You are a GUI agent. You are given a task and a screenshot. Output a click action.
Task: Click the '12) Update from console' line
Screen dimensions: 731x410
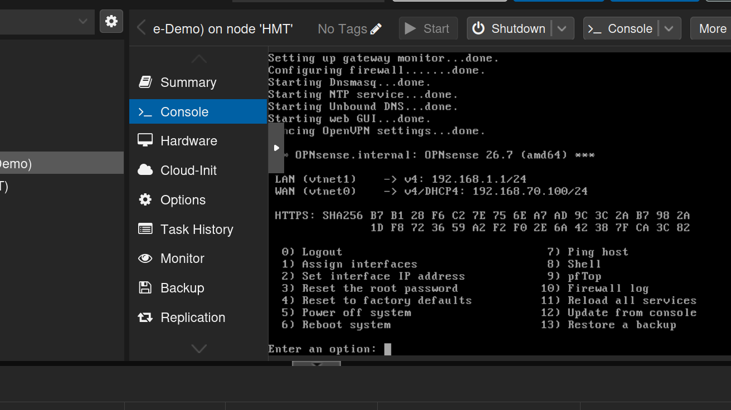tap(618, 313)
